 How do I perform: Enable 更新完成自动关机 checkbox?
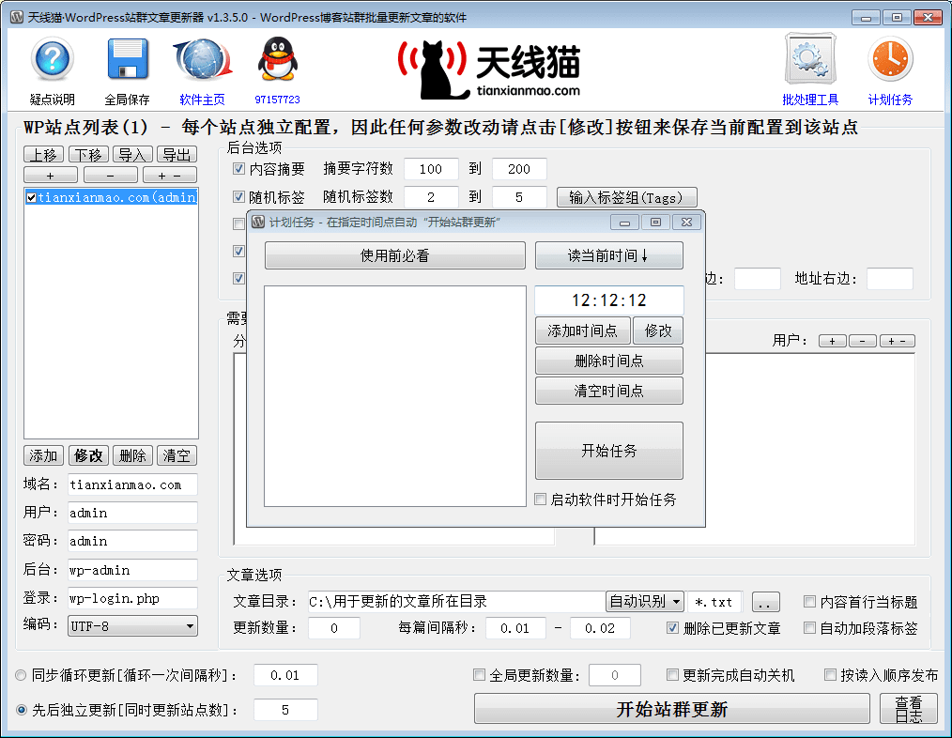coord(672,675)
